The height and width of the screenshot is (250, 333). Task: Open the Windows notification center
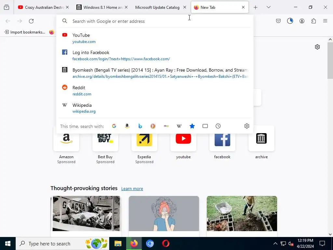[x=322, y=243]
